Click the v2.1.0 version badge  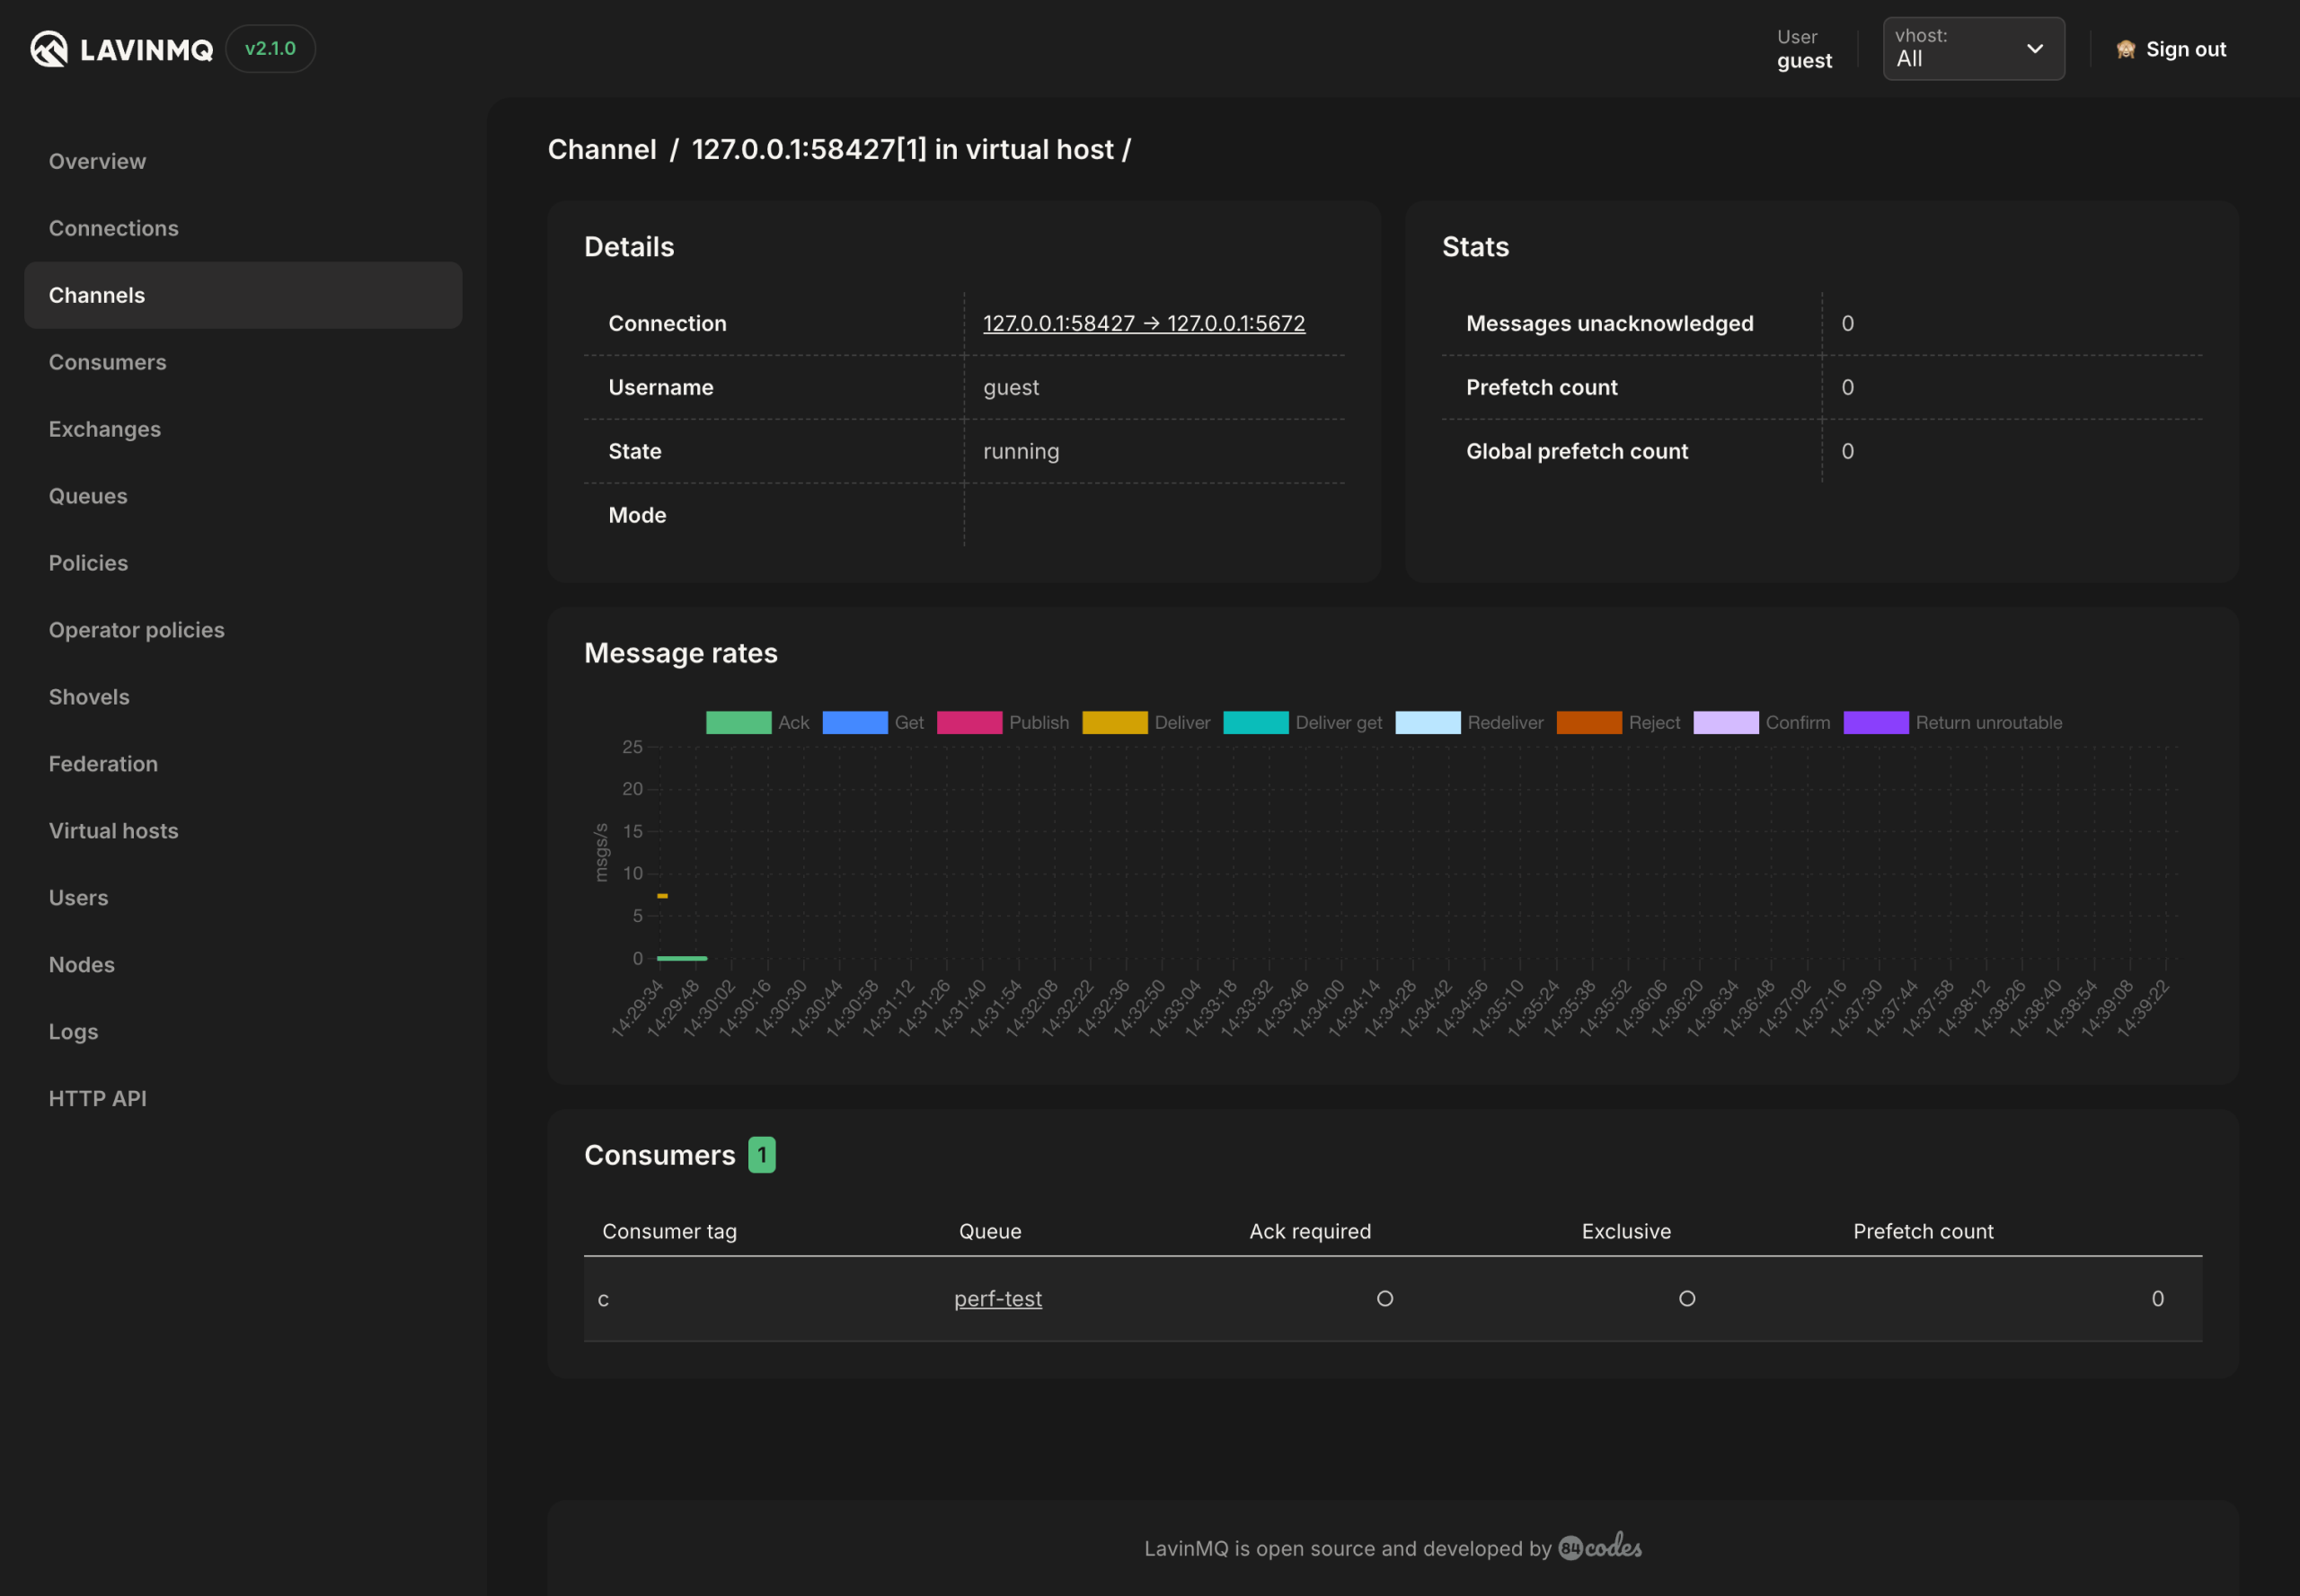[x=271, y=49]
